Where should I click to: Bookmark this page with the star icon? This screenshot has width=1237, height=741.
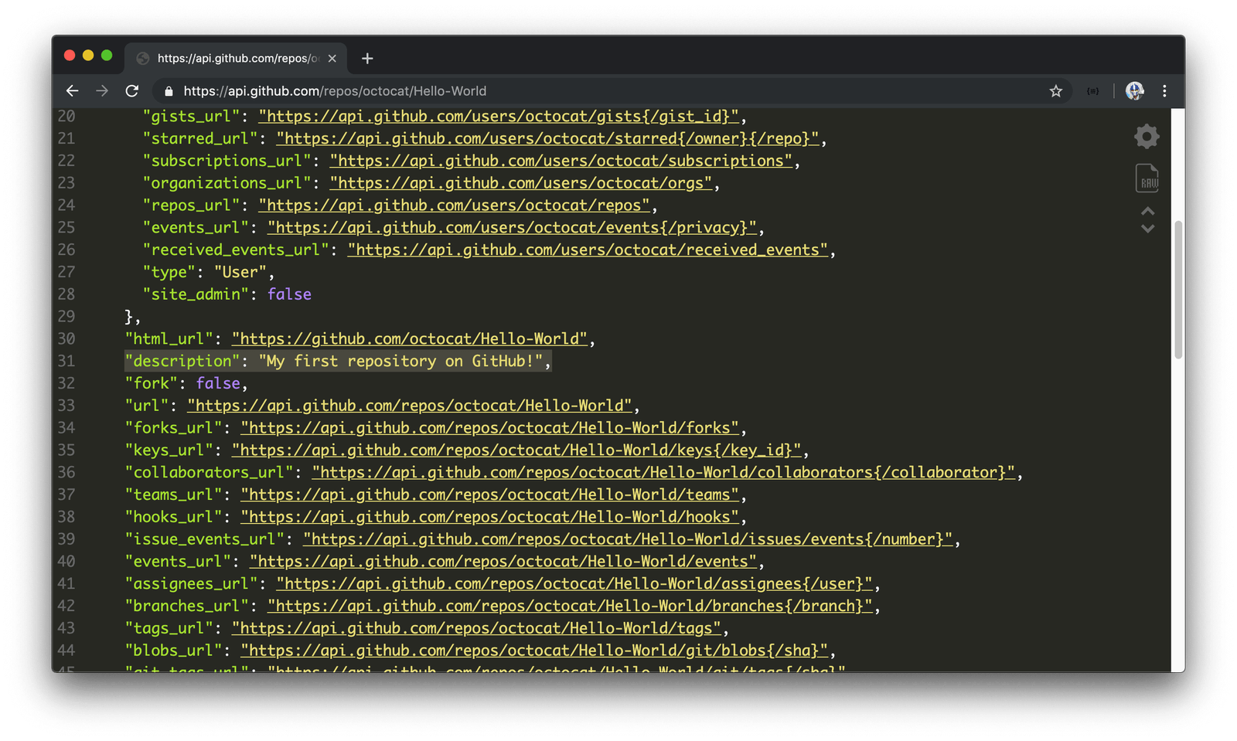tap(1056, 91)
